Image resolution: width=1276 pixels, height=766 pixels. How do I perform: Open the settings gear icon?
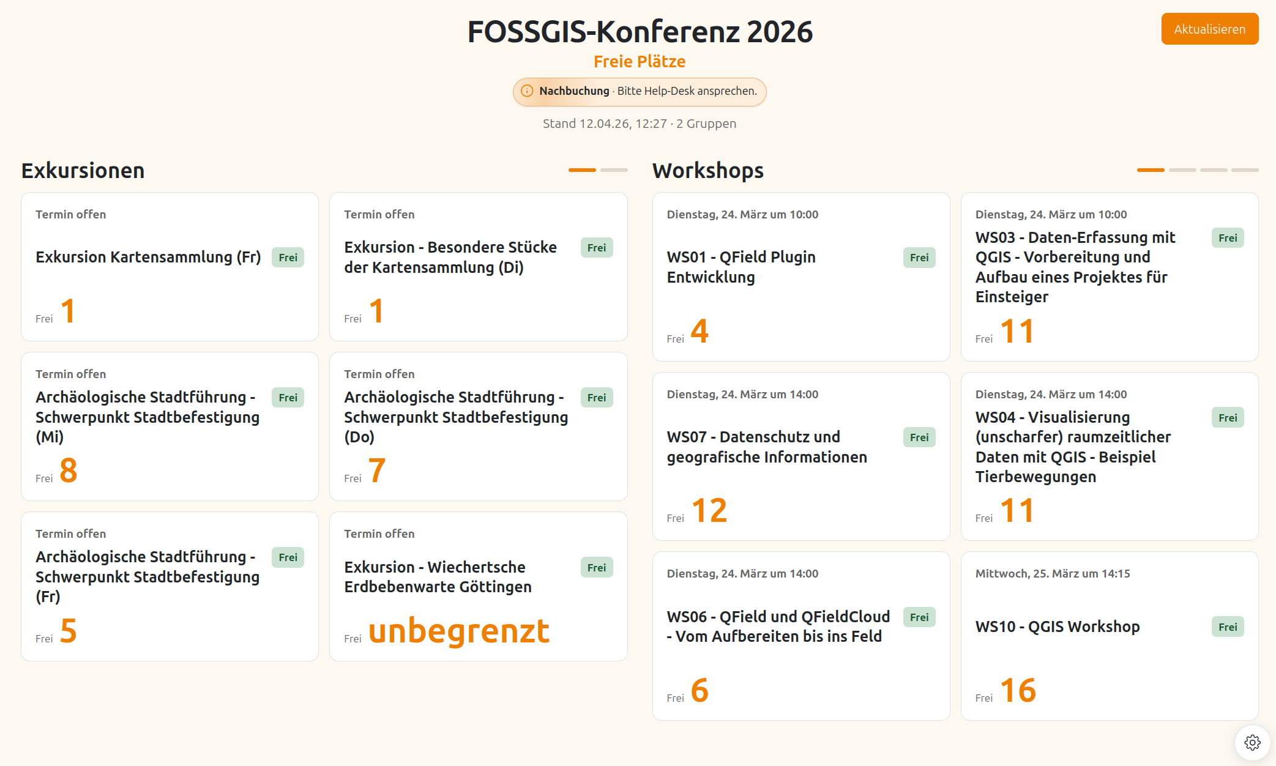pos(1252,742)
